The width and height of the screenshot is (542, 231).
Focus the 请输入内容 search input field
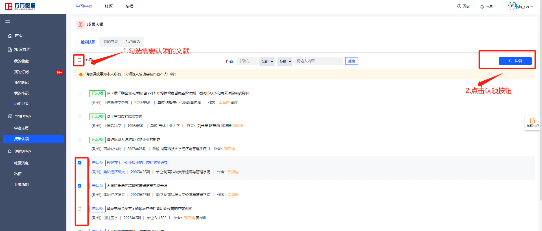[x=318, y=61]
